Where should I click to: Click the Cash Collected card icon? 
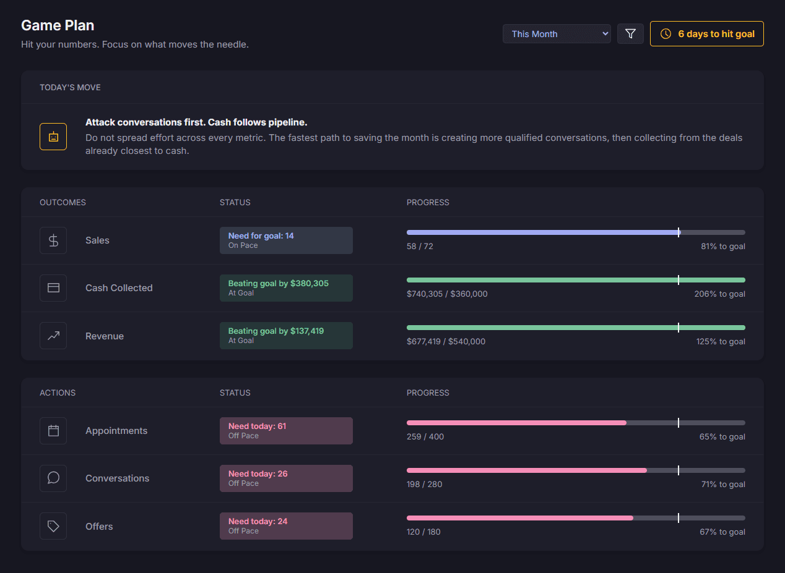[x=53, y=288]
